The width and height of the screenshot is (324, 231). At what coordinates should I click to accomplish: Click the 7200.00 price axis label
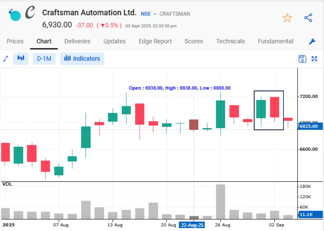click(x=308, y=97)
